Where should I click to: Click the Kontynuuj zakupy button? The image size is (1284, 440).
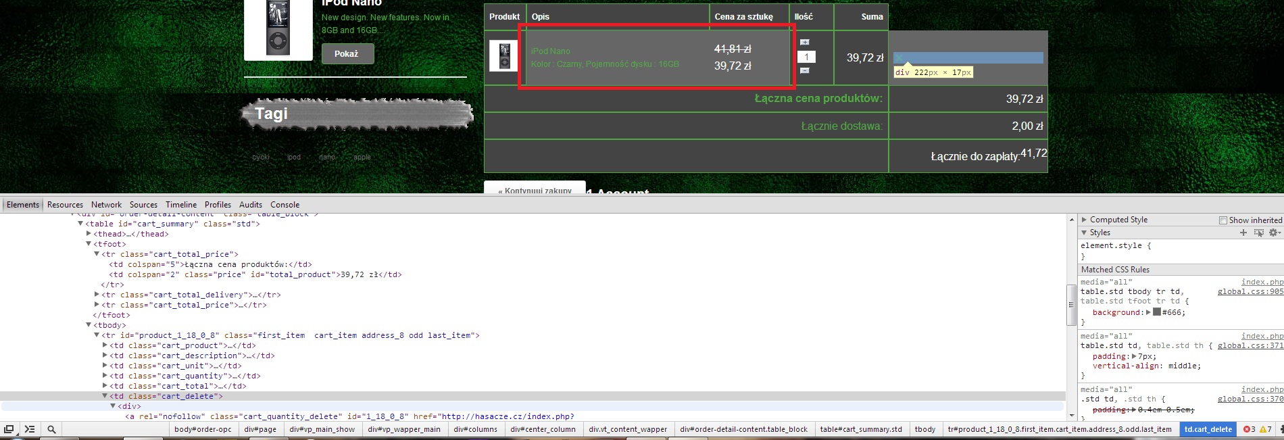[x=535, y=187]
